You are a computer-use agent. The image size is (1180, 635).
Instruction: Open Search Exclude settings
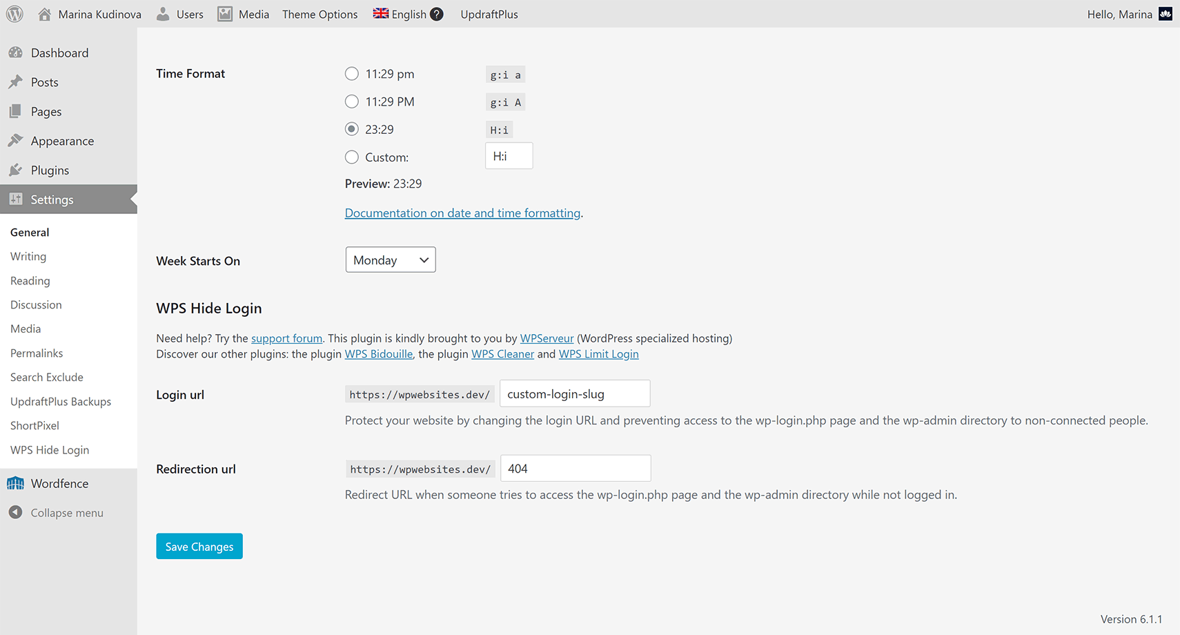tap(47, 377)
